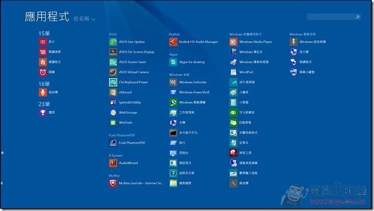Open 工作管理員 Task Manager
This screenshot has height=211, width=374.
point(182,112)
